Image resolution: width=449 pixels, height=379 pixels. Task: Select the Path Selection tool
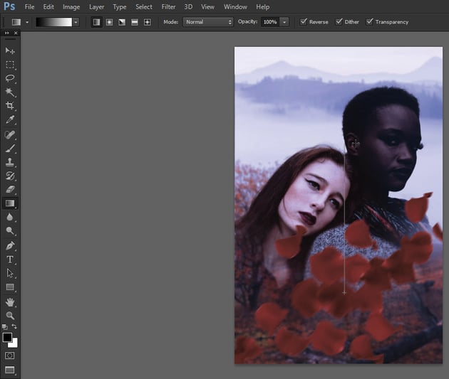tap(10, 273)
